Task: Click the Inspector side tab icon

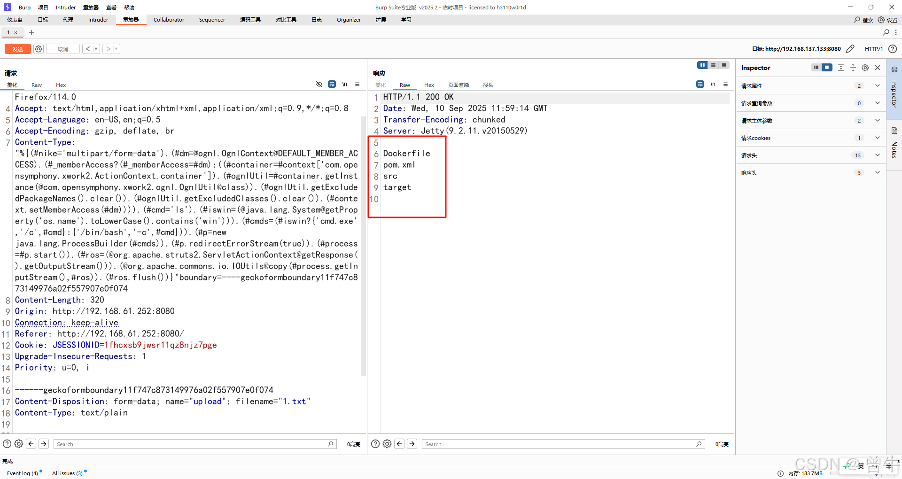Action: 894,70
